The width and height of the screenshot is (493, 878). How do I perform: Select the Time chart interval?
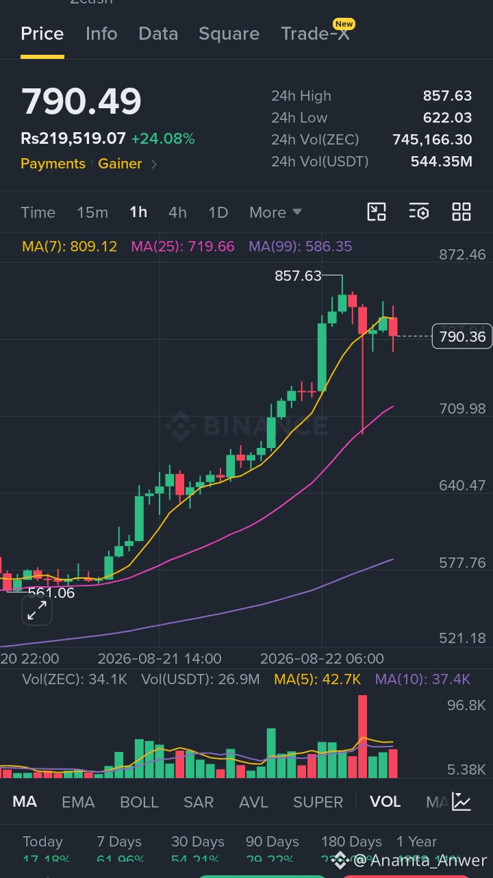pyautogui.click(x=38, y=212)
